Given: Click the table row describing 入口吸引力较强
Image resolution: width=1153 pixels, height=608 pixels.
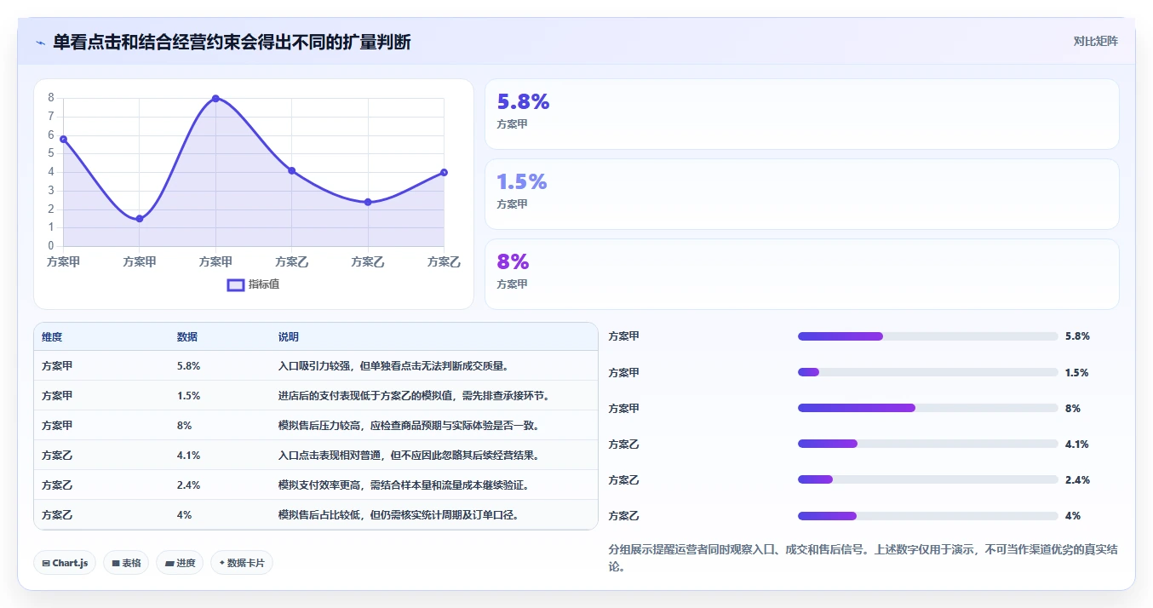Looking at the screenshot, I should pos(316,365).
